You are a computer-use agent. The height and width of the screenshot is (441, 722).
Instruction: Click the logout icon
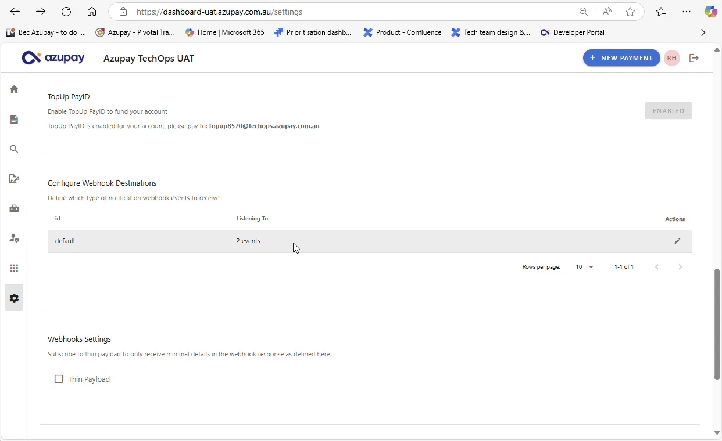click(x=694, y=58)
